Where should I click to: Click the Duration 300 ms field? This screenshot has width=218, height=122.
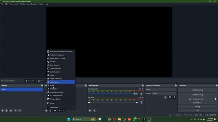click(x=163, y=94)
